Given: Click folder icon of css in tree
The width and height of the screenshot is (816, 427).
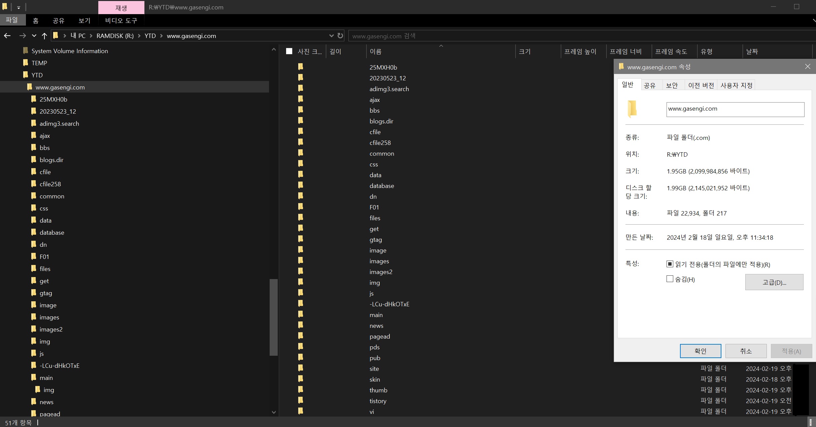Looking at the screenshot, I should [34, 208].
